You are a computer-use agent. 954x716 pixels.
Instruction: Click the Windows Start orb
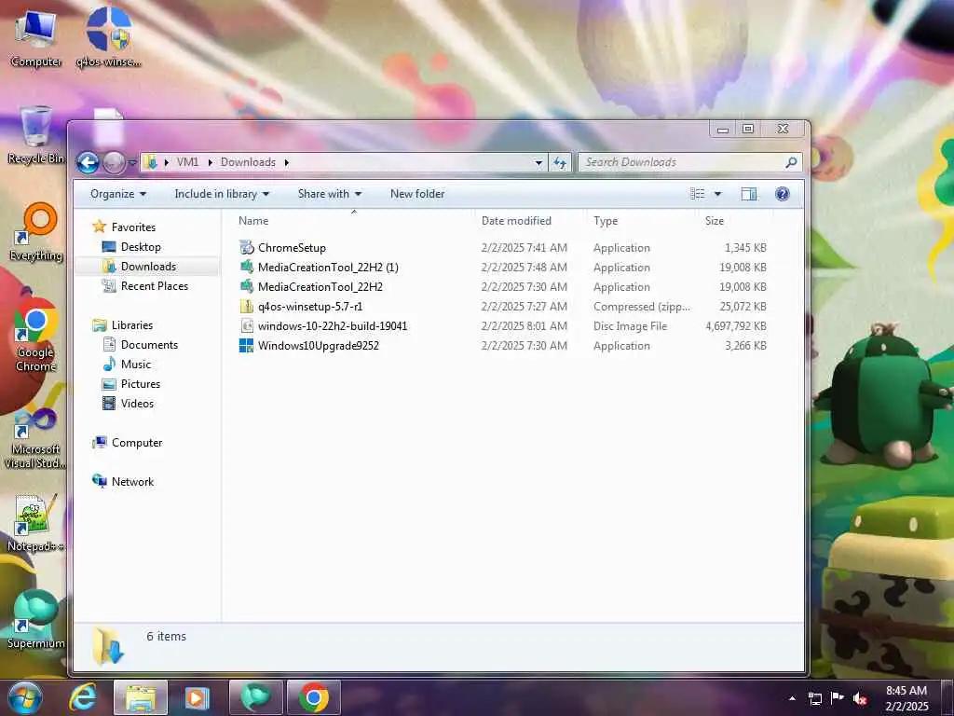(25, 697)
